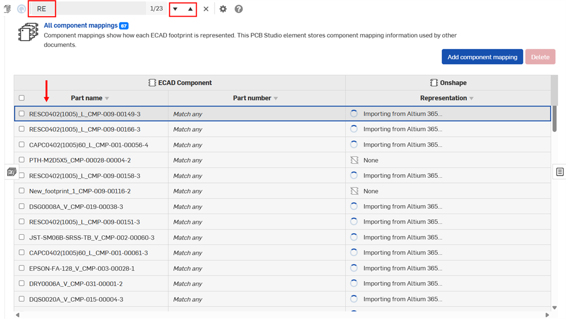Click the None representation icon for PTH-M2D5X5
This screenshot has width=566, height=319.
click(x=354, y=161)
